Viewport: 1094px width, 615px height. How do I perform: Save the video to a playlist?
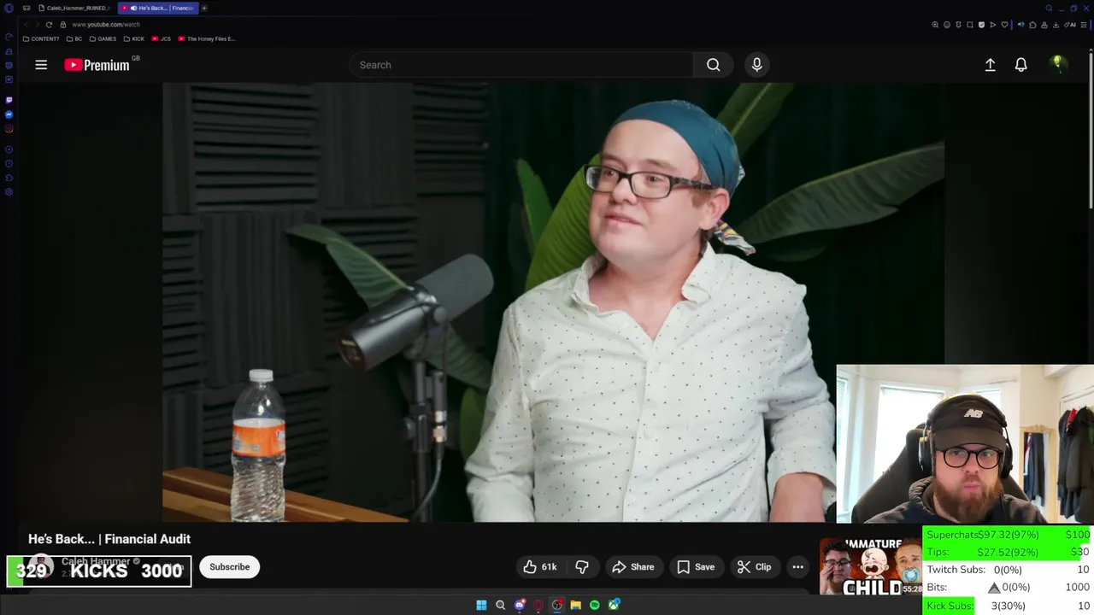point(696,567)
